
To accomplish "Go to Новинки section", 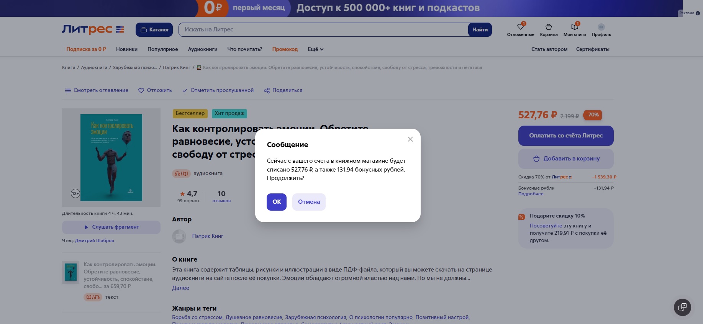I will pyautogui.click(x=127, y=49).
